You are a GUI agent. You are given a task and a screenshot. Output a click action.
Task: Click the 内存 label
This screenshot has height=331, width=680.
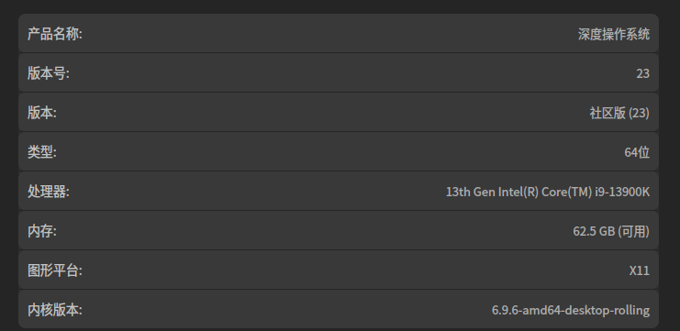pos(42,231)
